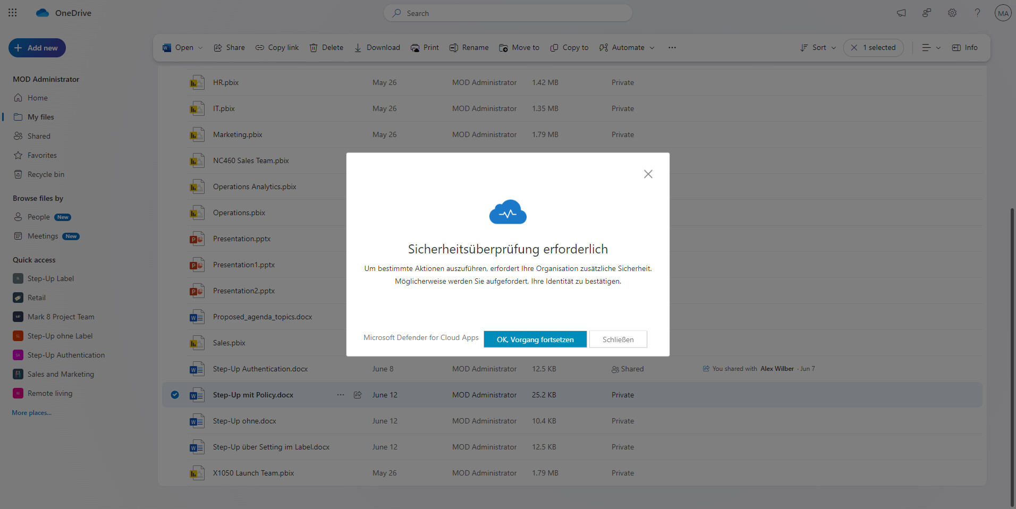Click the share icon on Step-Up mit Policy.docx row
This screenshot has width=1016, height=509.
click(358, 395)
